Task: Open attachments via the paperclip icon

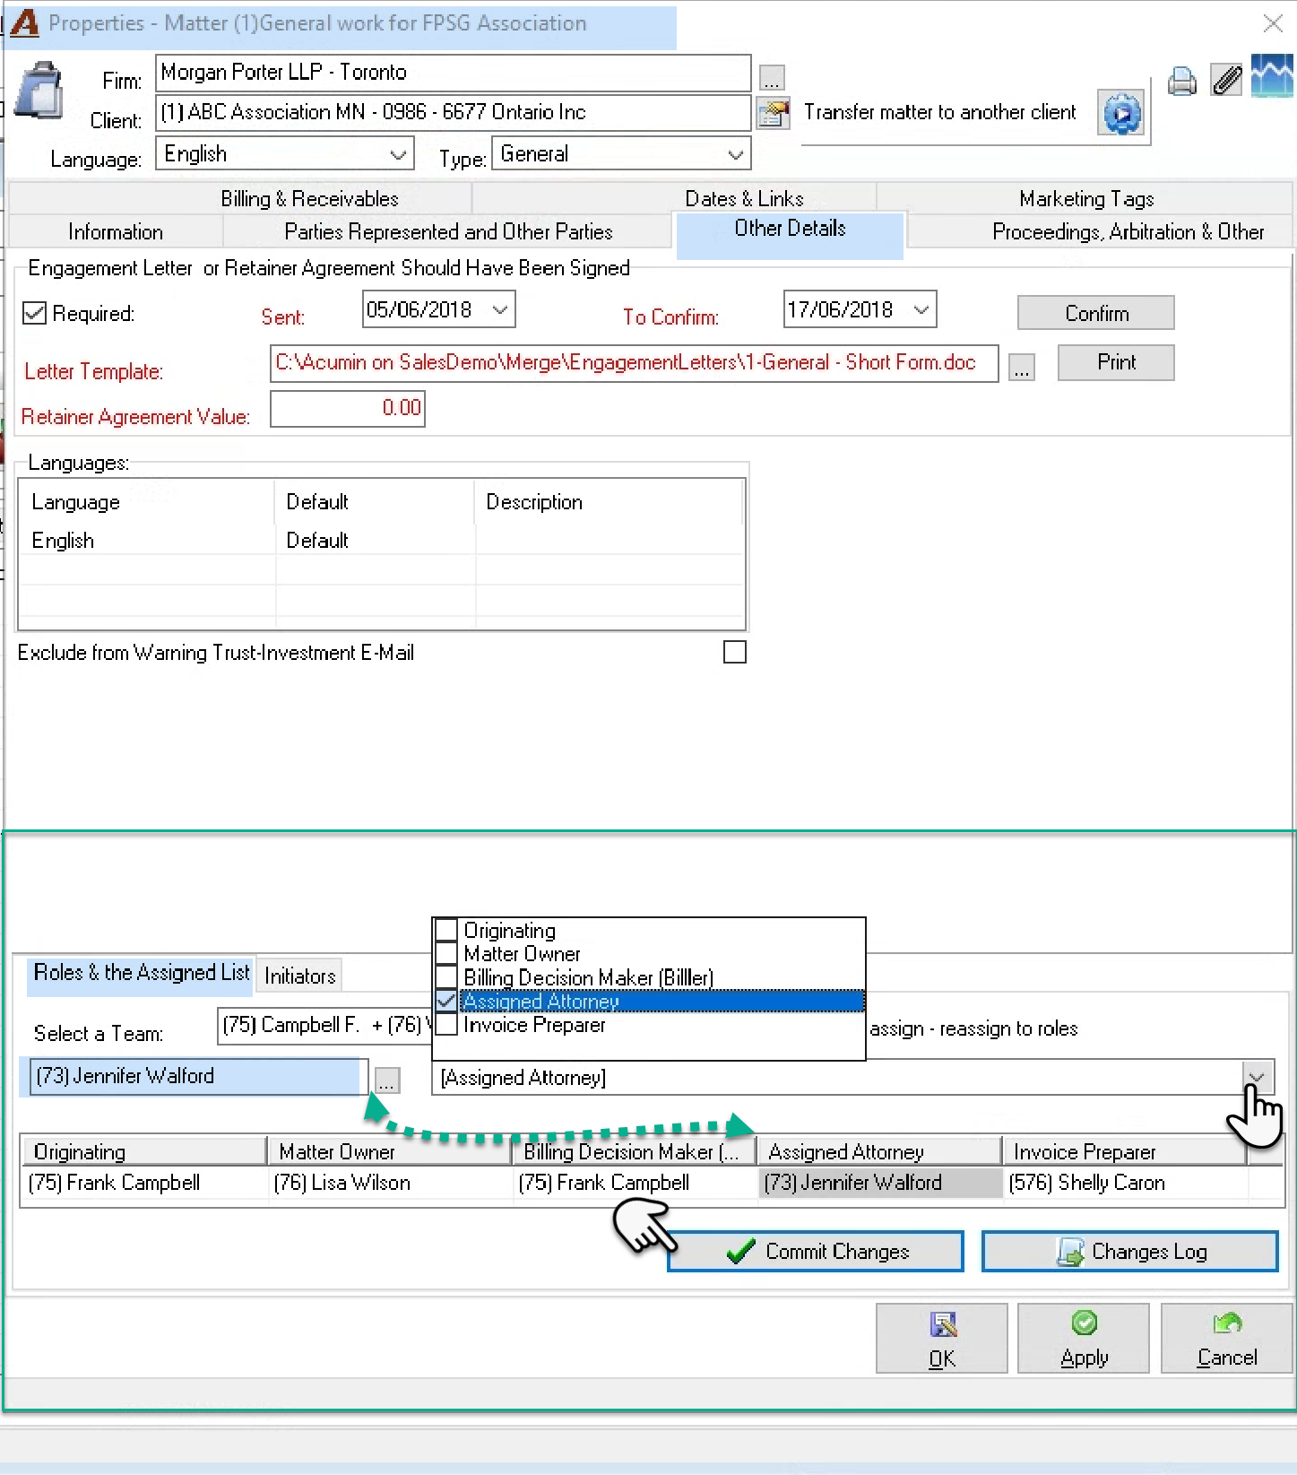Action: click(x=1226, y=80)
